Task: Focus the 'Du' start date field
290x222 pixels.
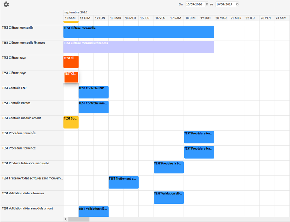Action: 195,5
